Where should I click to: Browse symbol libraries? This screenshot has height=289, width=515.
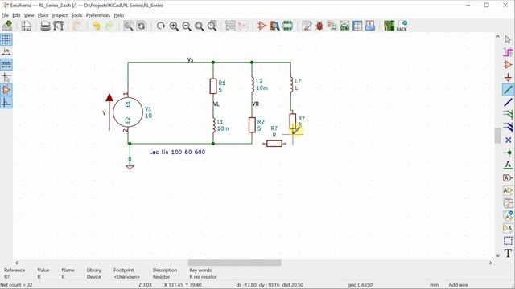pyautogui.click(x=274, y=26)
